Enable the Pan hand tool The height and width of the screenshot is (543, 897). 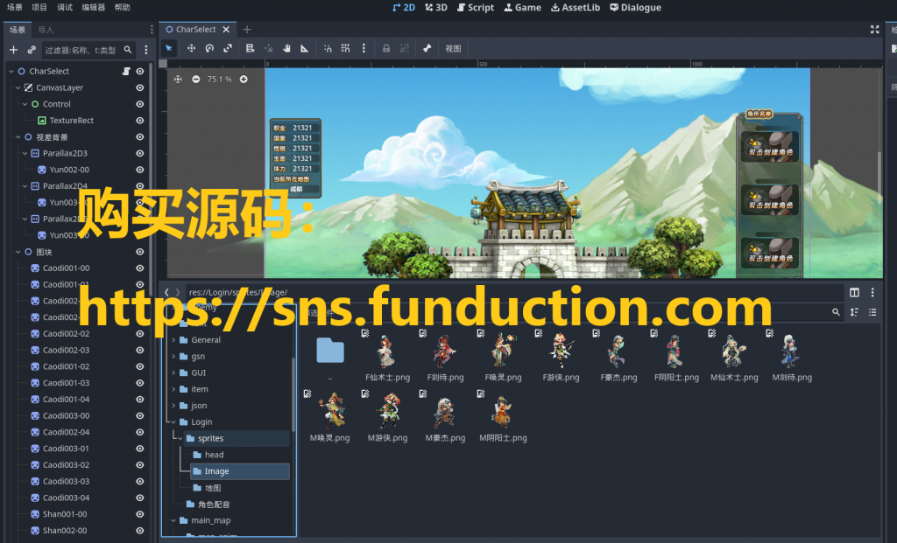(x=286, y=48)
